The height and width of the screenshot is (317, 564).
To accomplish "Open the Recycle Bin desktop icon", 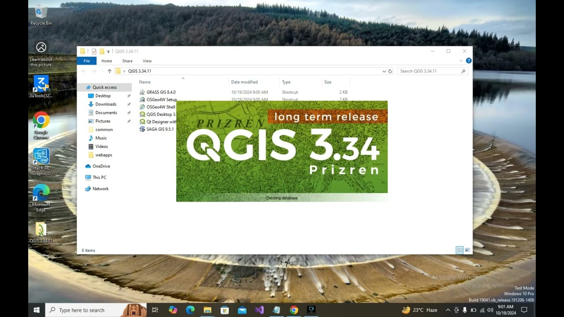I will click(x=41, y=15).
